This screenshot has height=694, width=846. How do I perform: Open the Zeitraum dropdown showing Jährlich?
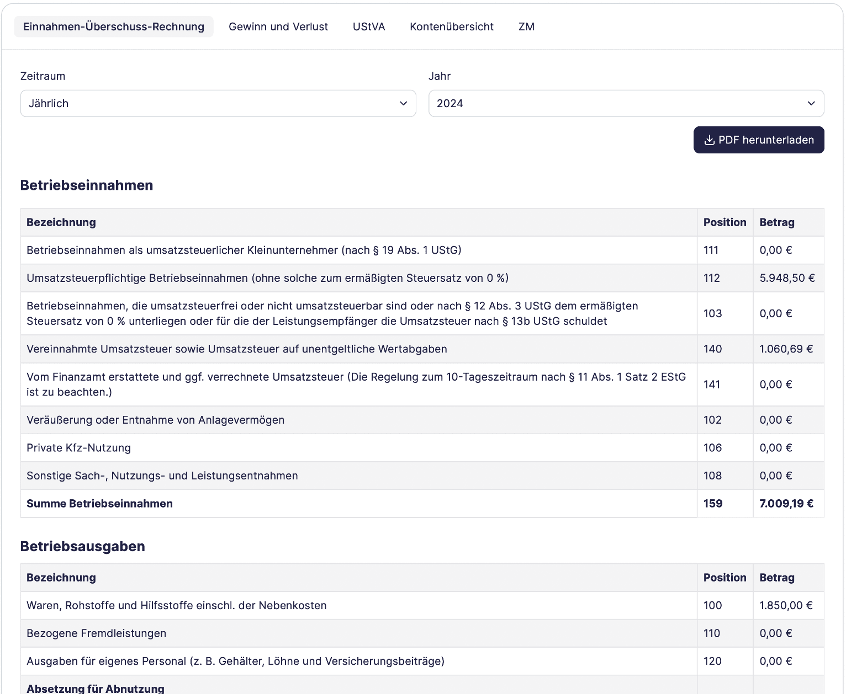(218, 103)
